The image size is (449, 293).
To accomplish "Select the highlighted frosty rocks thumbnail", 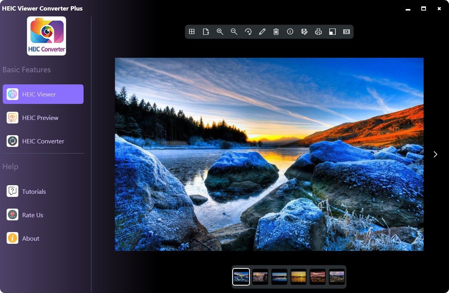I will click(241, 277).
